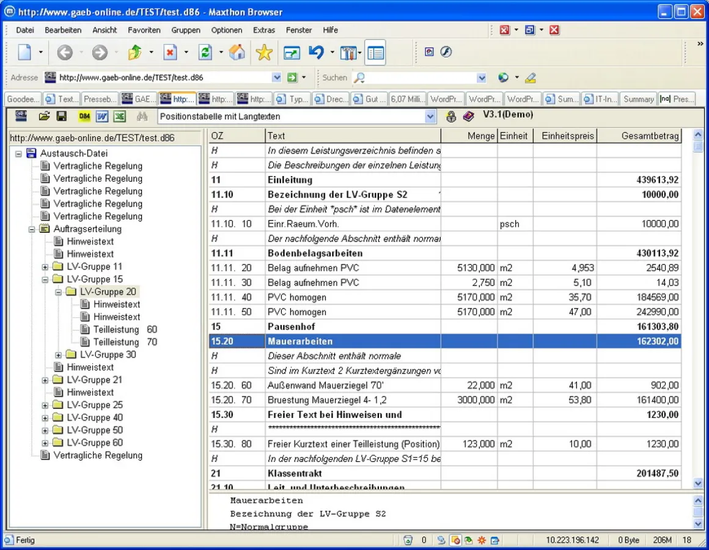Expand the LV-Gruppe 30 tree node

(x=59, y=355)
